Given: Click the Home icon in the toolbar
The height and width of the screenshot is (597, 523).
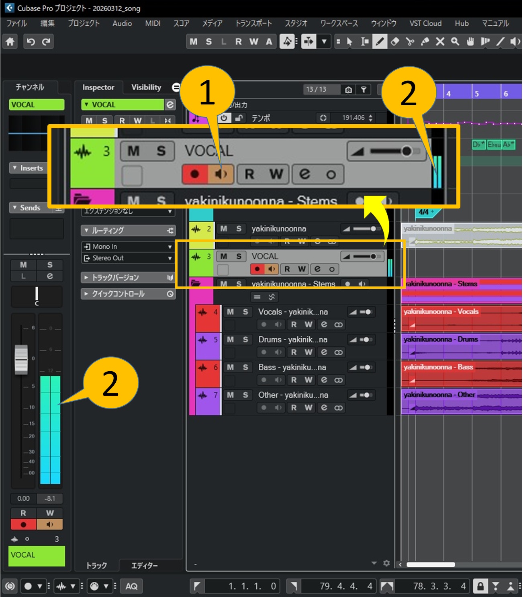Looking at the screenshot, I should [10, 41].
